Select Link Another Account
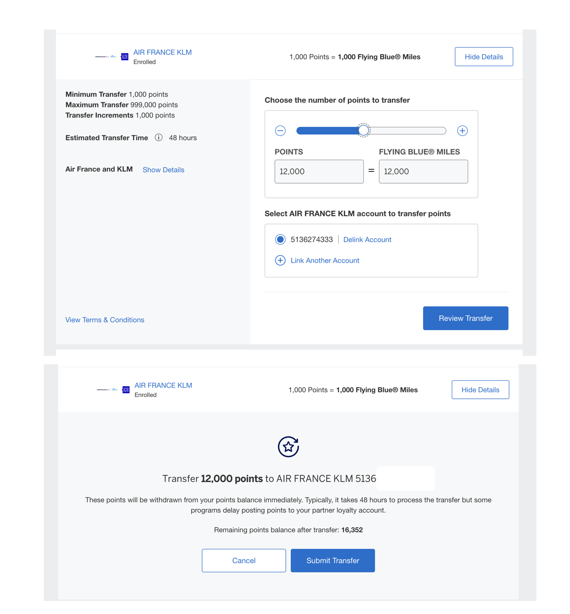Image resolution: width=570 pixels, height=614 pixels. (324, 260)
